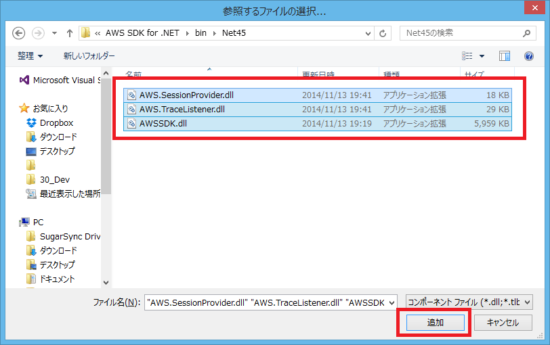Change the view layout icon
The width and height of the screenshot is (550, 345).
point(467,56)
